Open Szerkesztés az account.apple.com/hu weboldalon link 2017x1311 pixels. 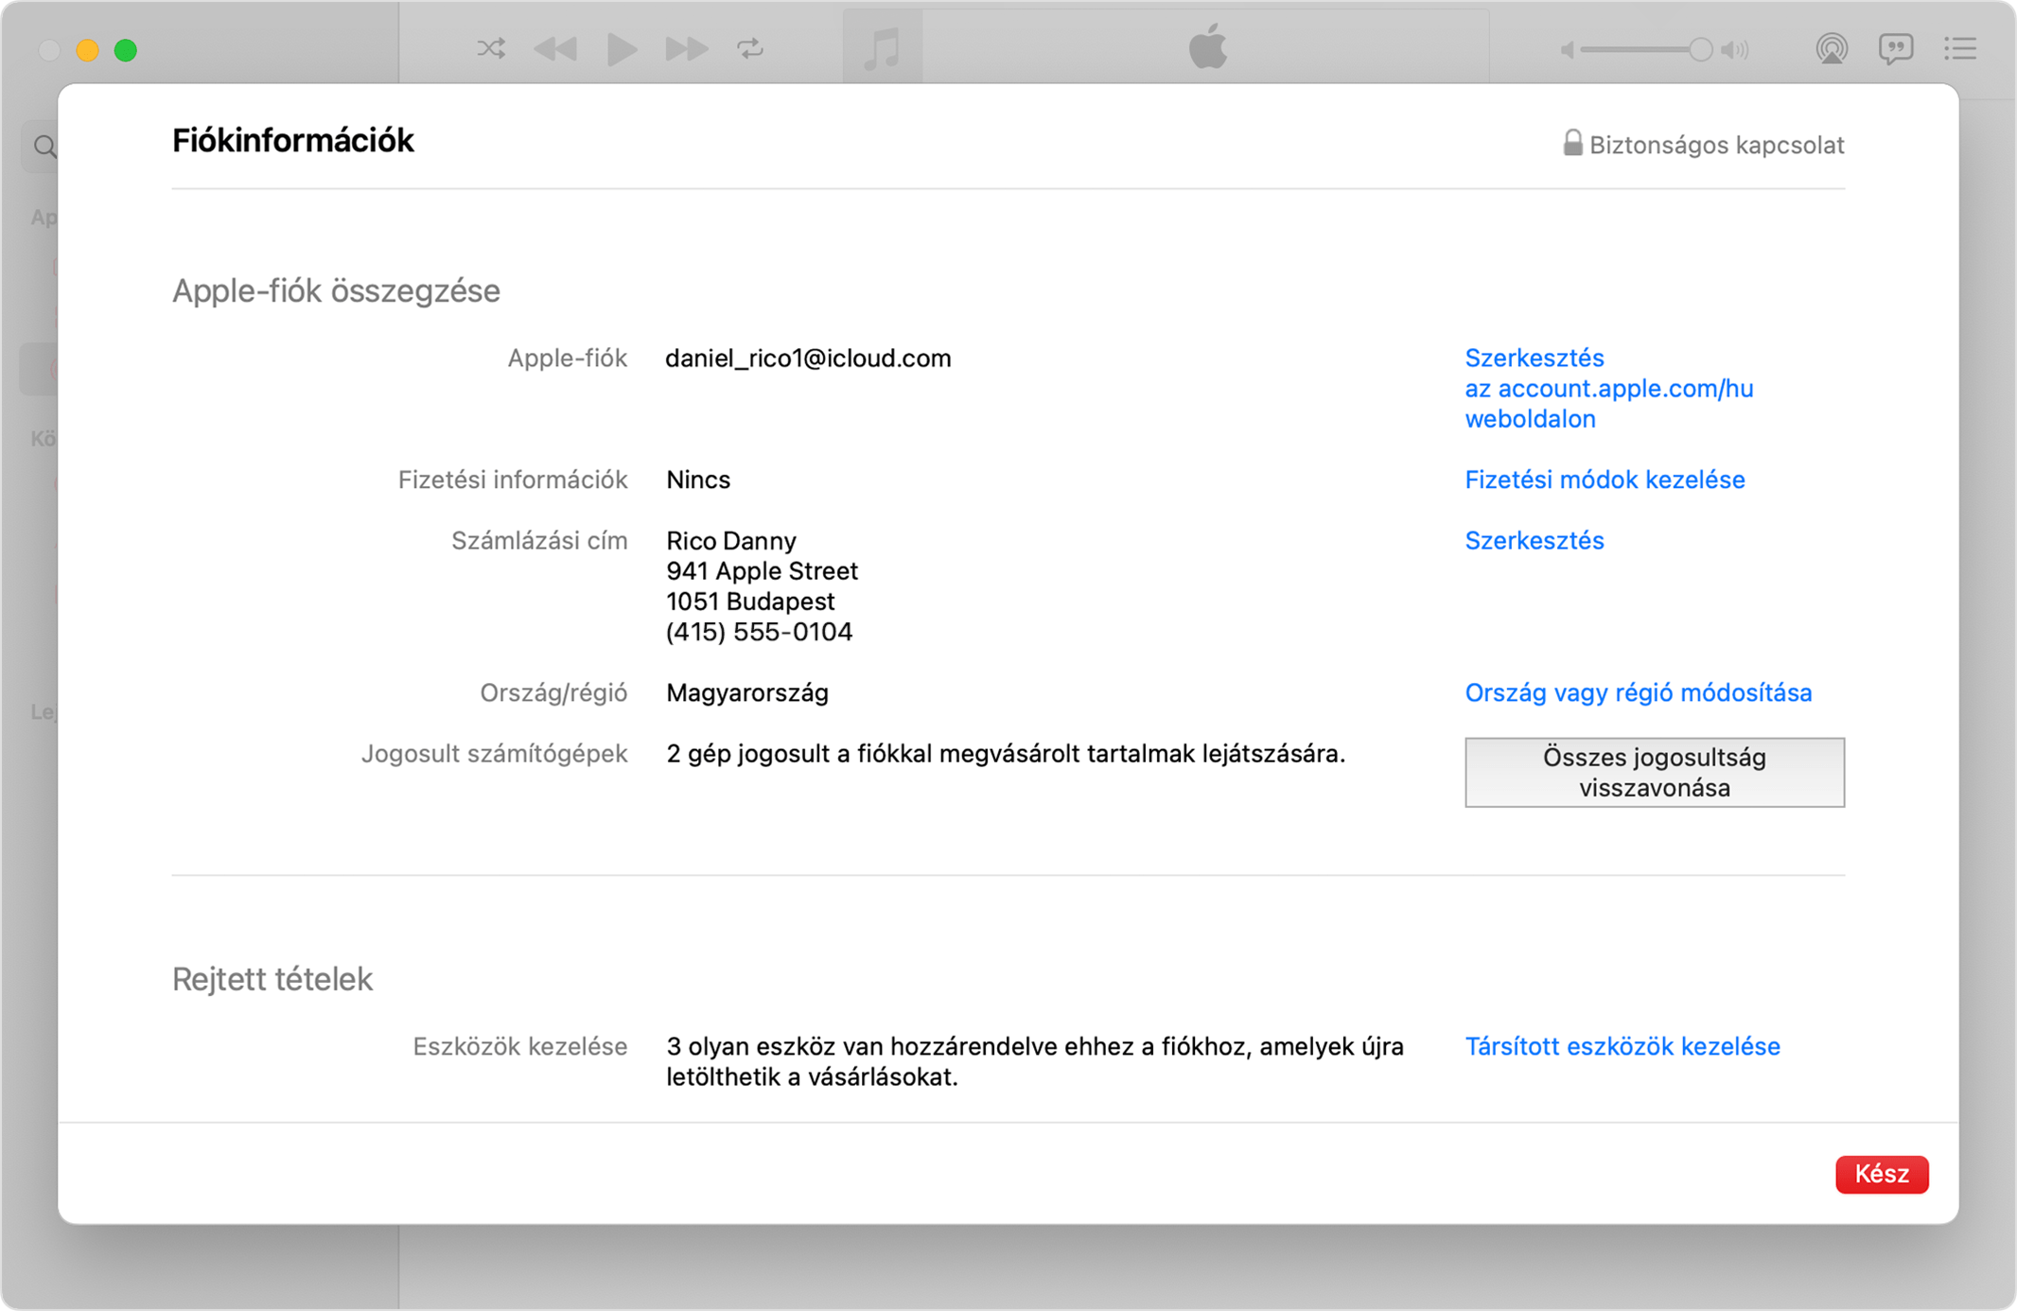point(1609,389)
